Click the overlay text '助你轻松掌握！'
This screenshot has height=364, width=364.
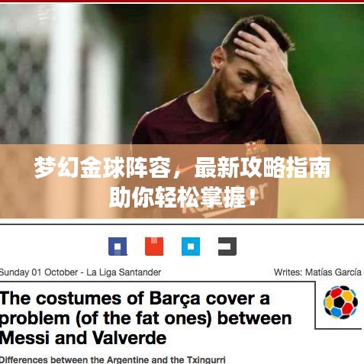182,197
